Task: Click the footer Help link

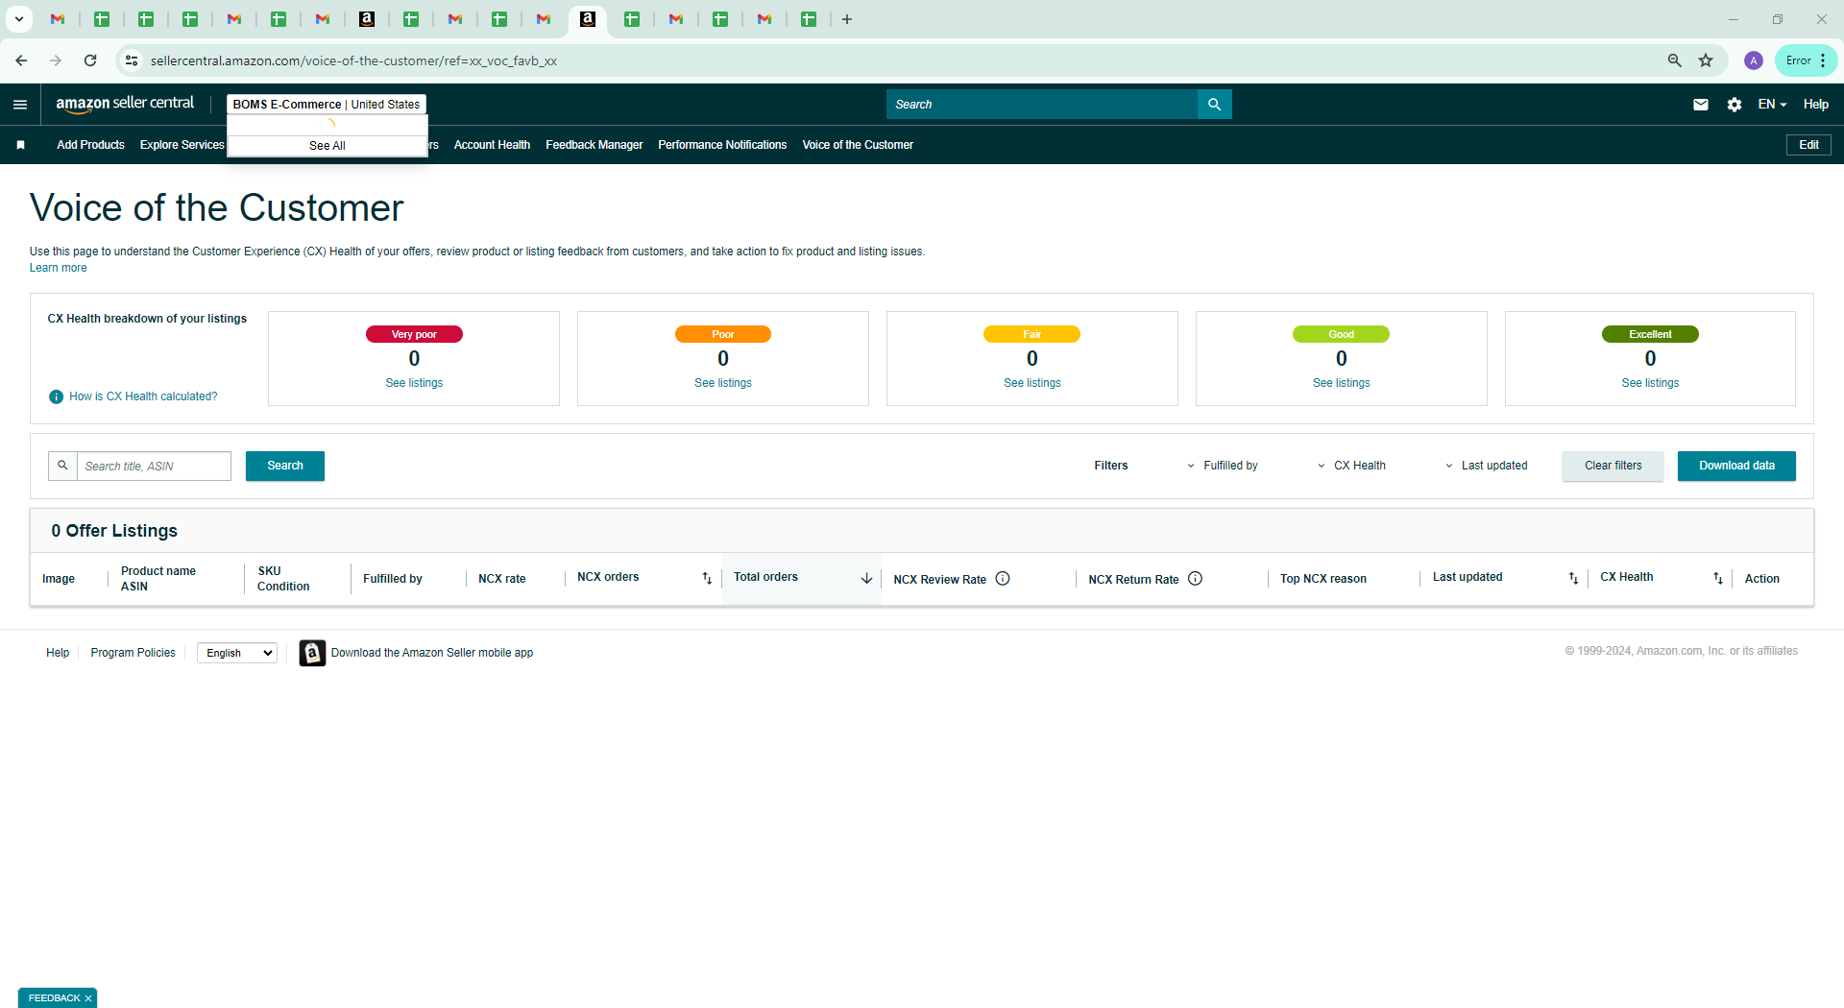Action: (58, 653)
